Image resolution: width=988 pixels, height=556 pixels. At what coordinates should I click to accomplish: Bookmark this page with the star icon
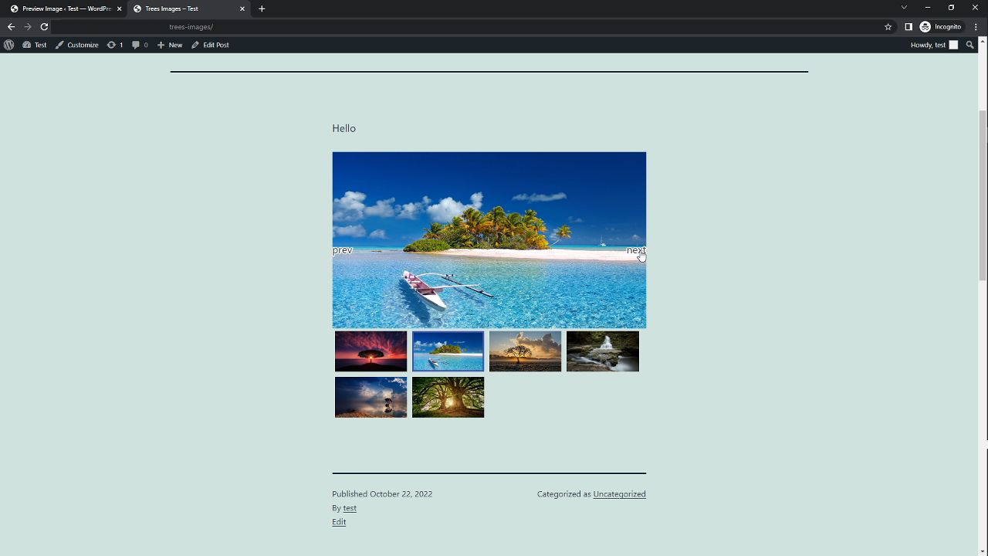[888, 26]
